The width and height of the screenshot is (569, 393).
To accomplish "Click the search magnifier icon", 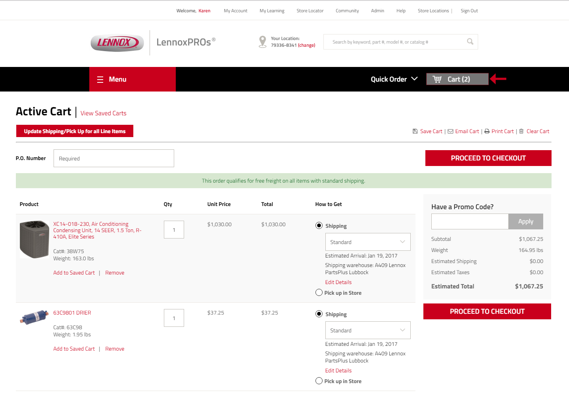I will pos(470,42).
